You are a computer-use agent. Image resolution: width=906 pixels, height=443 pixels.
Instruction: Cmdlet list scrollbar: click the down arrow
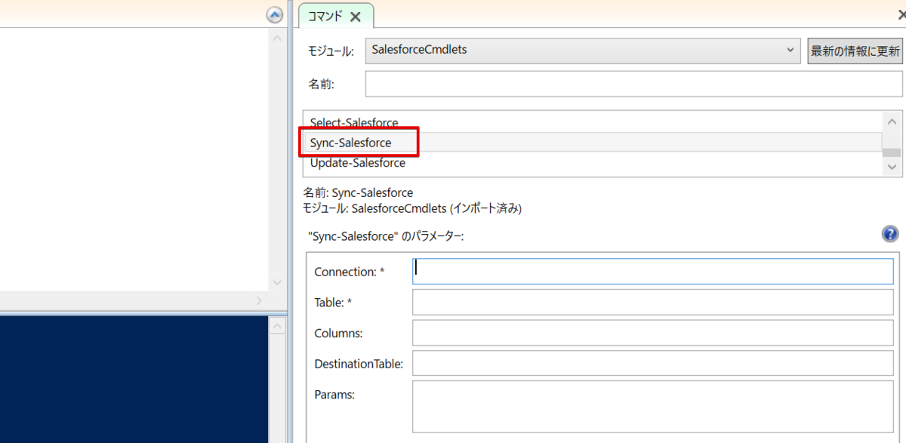(892, 167)
